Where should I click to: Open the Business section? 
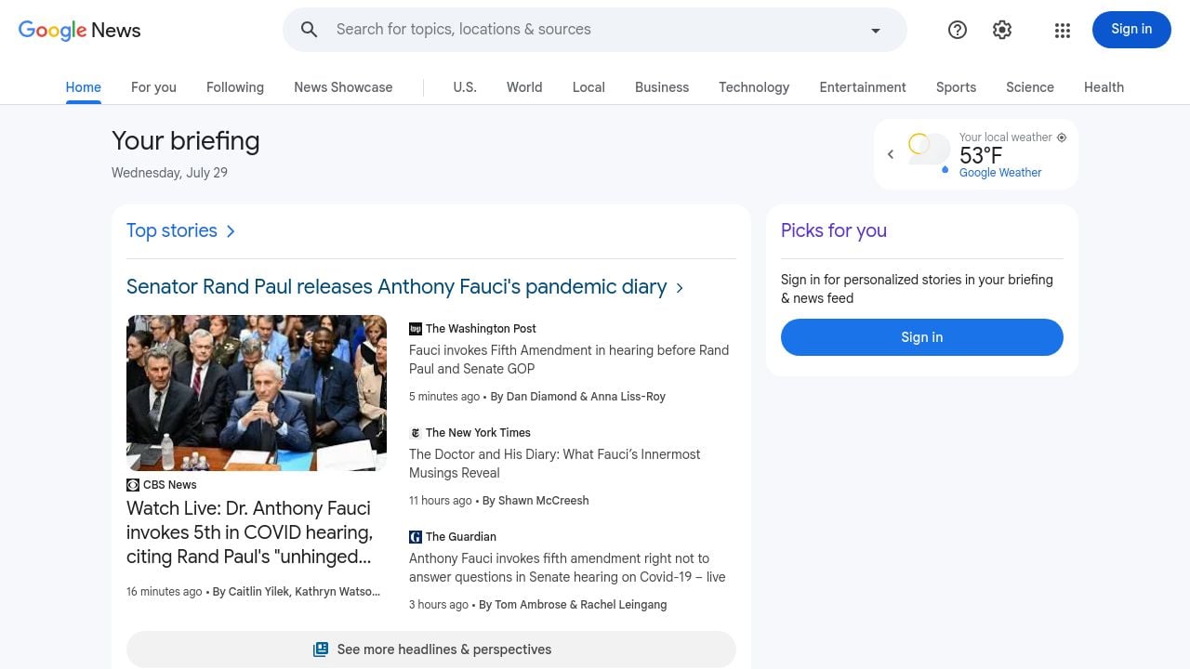(662, 87)
